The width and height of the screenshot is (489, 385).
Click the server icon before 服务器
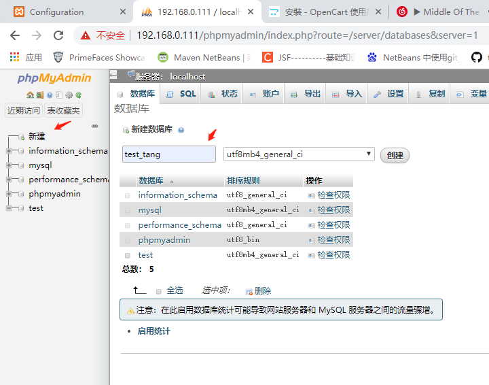(x=131, y=75)
